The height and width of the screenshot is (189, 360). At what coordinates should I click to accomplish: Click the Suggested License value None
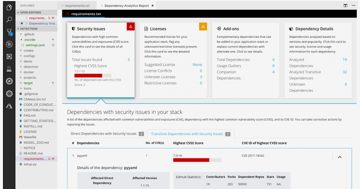[197, 65]
